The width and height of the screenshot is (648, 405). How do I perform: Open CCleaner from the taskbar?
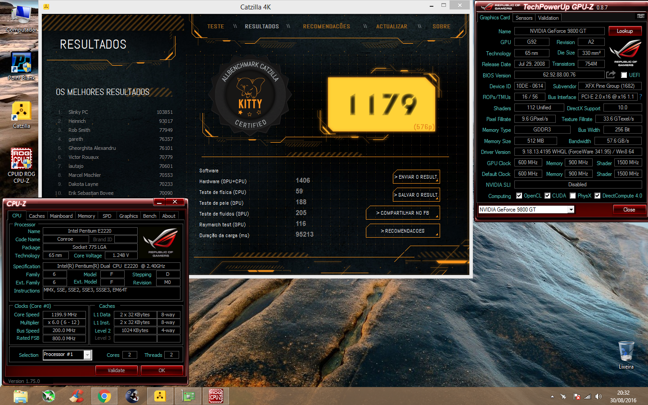click(x=76, y=396)
